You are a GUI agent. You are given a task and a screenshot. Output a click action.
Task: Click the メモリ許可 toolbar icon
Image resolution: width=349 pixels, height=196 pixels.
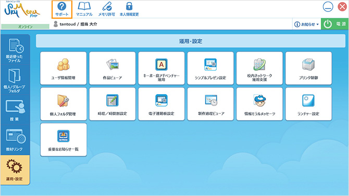pos(107,9)
